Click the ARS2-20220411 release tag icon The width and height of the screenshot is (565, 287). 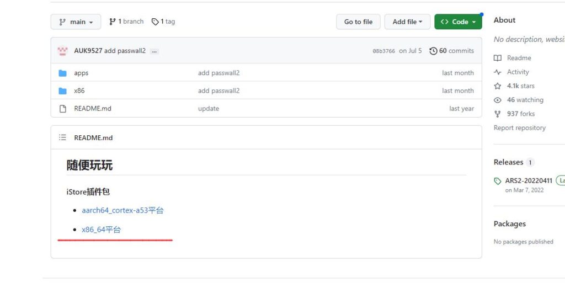tap(498, 181)
